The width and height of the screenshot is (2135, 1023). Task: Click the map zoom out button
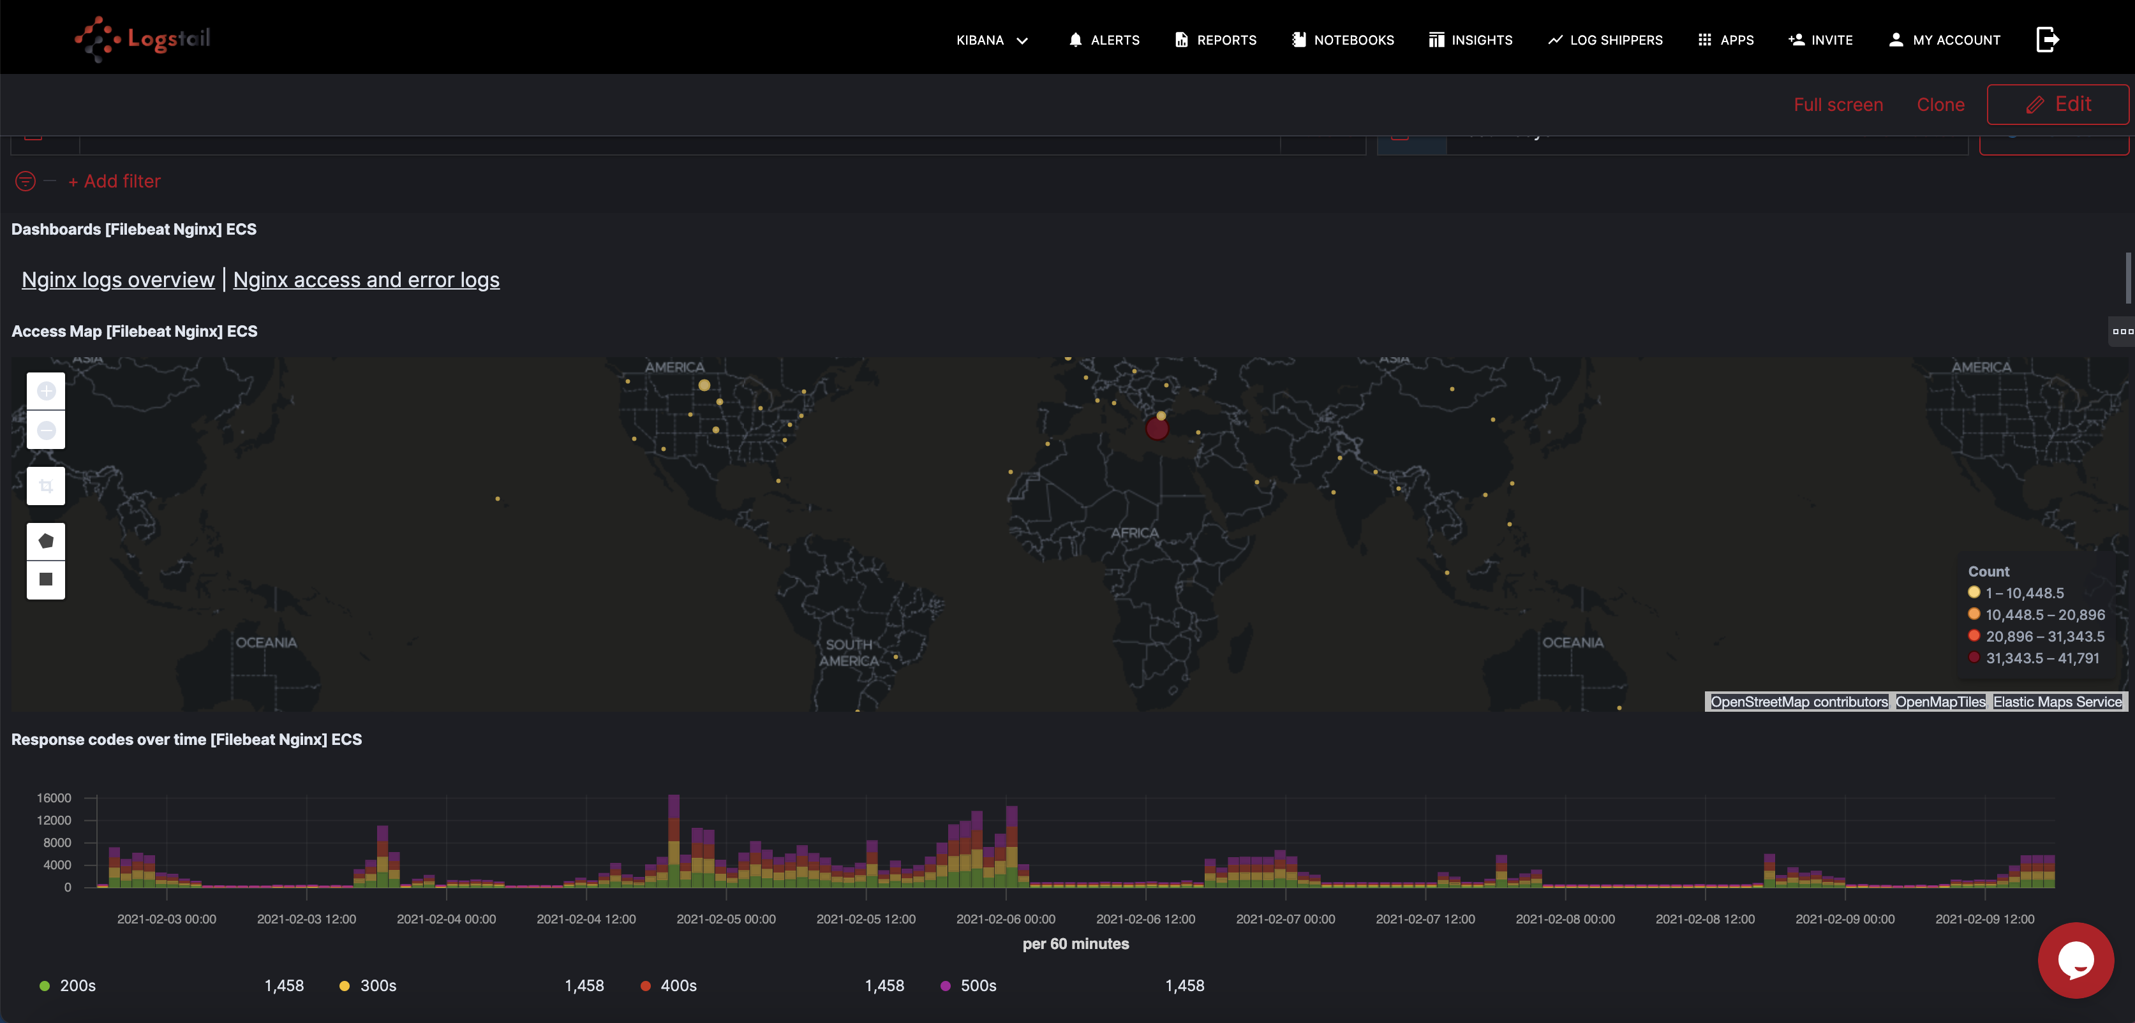(45, 430)
